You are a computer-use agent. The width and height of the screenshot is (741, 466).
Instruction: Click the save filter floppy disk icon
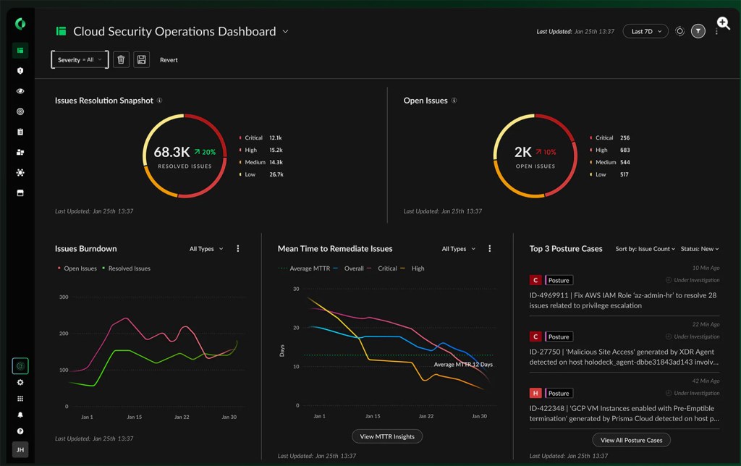coord(141,59)
